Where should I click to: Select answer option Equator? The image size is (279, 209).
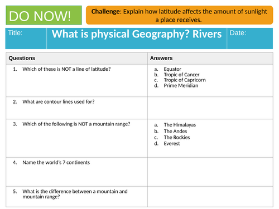click(x=172, y=69)
